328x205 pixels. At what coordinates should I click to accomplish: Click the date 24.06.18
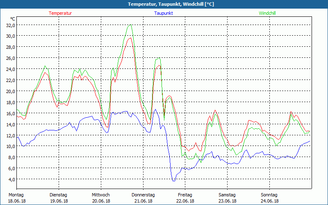tap(269, 201)
